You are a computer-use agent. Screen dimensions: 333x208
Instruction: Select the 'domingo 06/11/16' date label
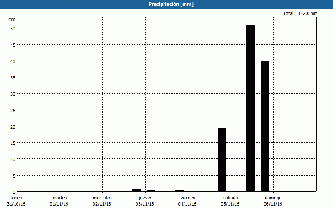coord(273,201)
